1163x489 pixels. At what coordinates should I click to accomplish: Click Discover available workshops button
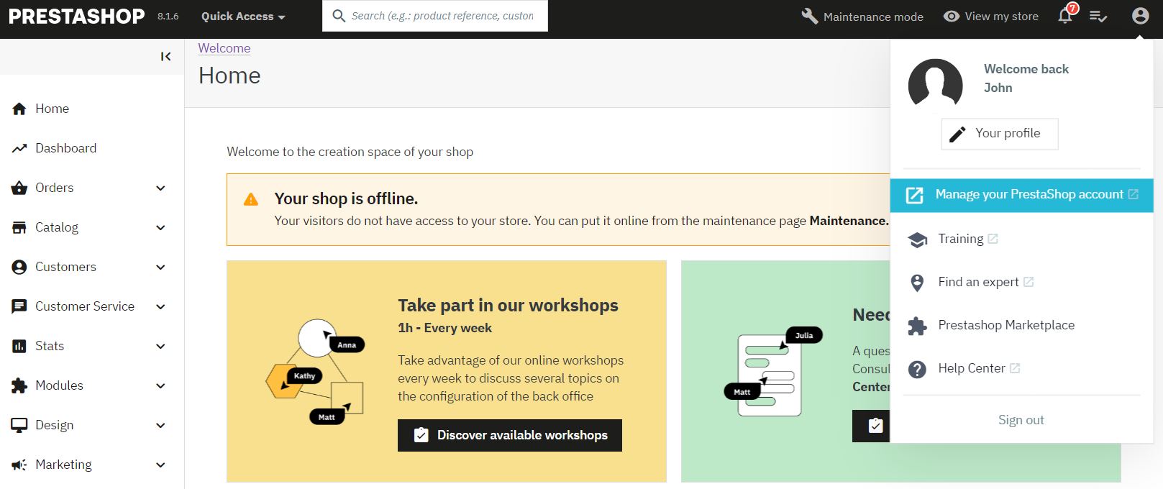point(510,435)
